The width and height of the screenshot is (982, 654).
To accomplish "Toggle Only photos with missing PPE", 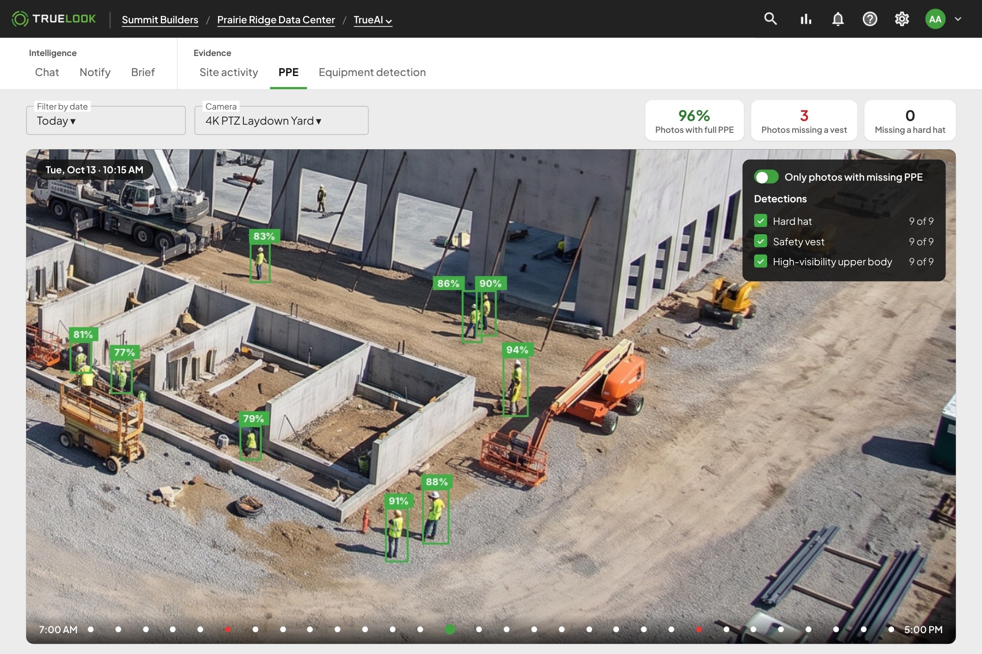I will 766,177.
